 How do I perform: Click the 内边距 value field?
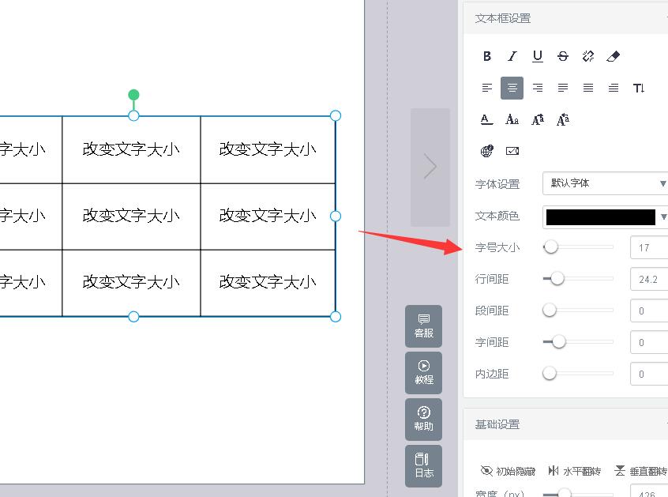[x=649, y=374]
